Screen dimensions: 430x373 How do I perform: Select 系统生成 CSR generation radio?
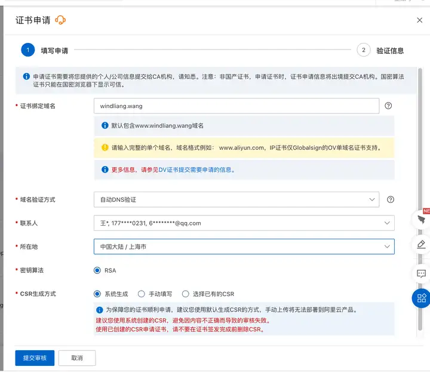pos(97,294)
